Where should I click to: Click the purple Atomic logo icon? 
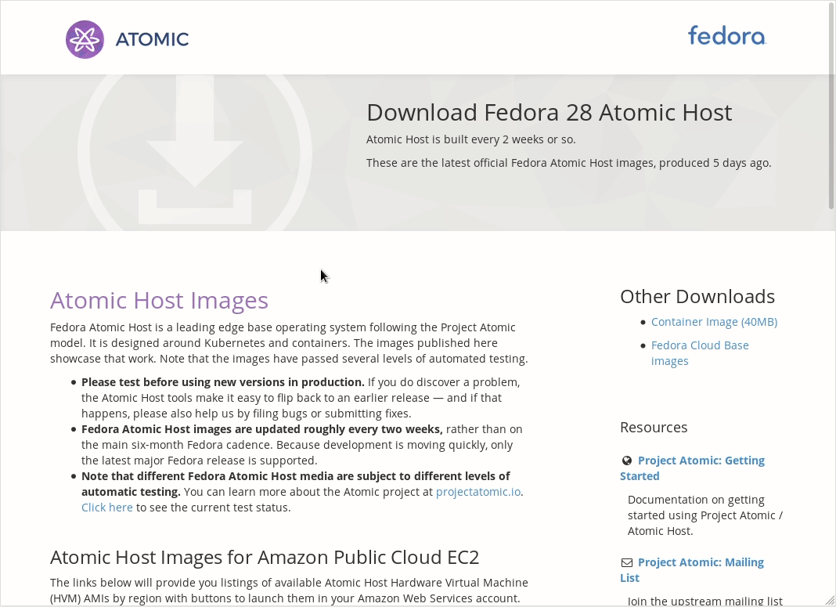[x=85, y=39]
